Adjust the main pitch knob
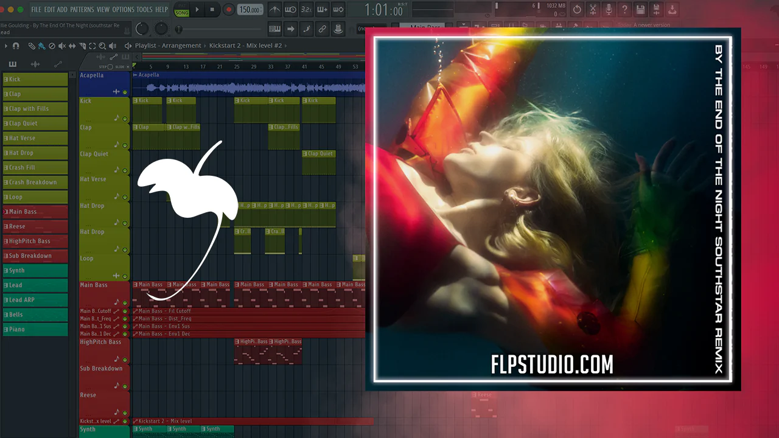The width and height of the screenshot is (779, 438). (161, 29)
